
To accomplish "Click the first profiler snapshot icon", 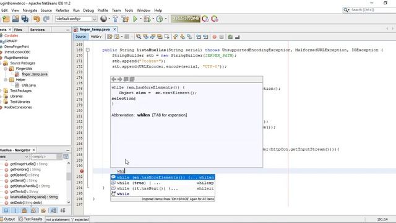I will (x=205, y=19).
